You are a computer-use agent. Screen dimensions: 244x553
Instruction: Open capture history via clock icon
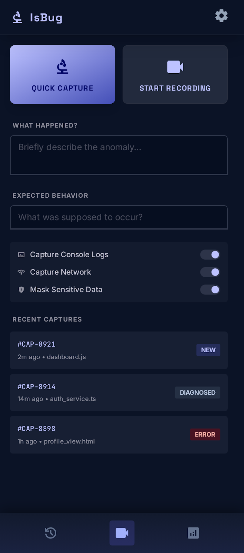tap(50, 533)
